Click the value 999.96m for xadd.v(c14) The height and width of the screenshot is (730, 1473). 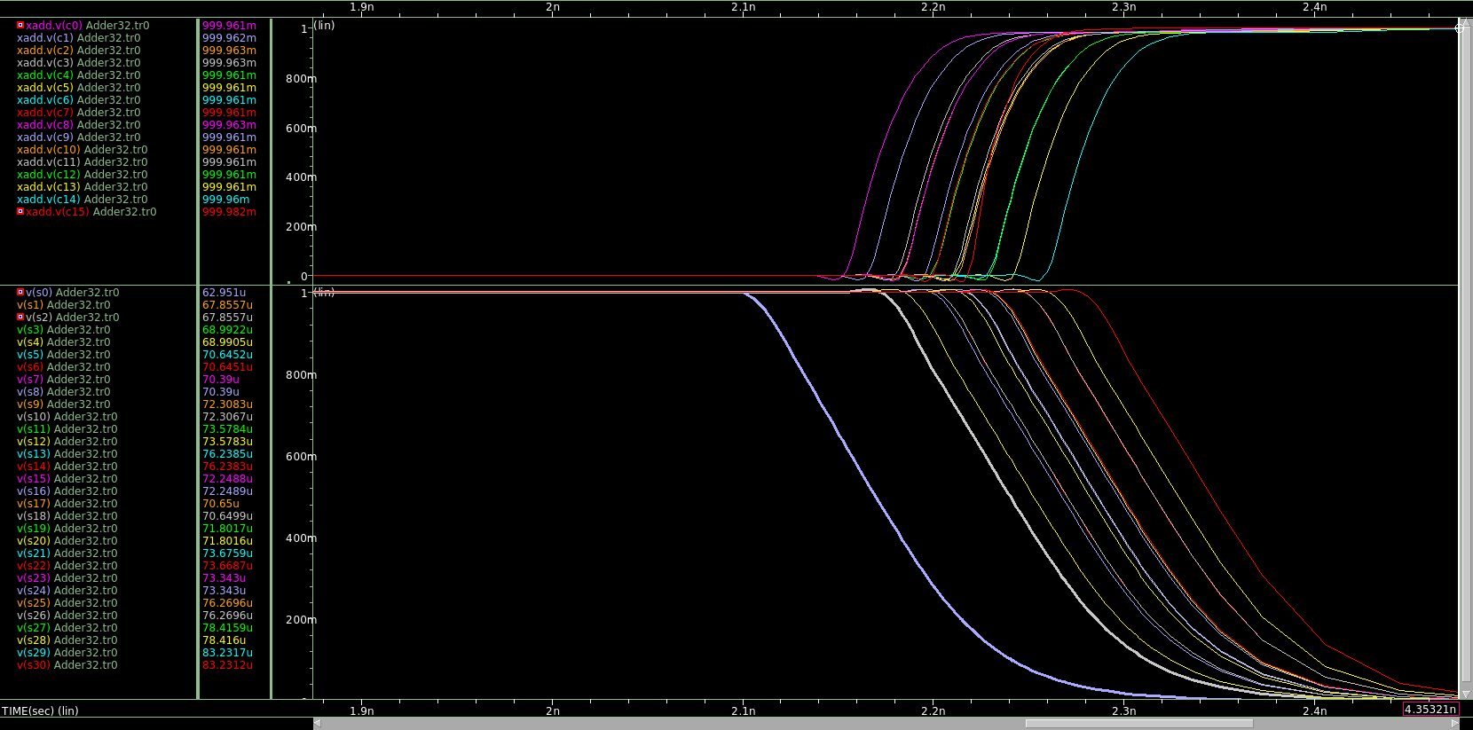point(225,200)
